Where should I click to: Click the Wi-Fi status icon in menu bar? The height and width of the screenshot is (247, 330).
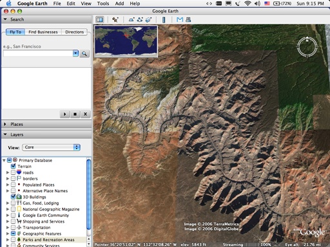click(x=247, y=3)
